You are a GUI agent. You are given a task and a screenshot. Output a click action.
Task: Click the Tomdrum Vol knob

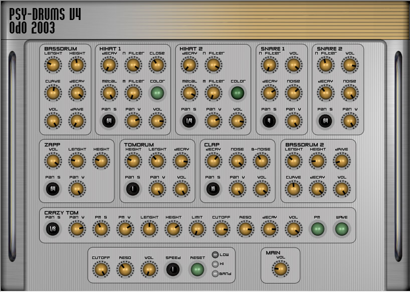coord(181,189)
